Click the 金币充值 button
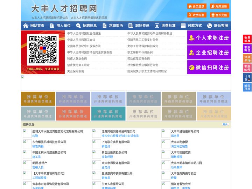Screen dimensions: 252x189 (219, 15)
